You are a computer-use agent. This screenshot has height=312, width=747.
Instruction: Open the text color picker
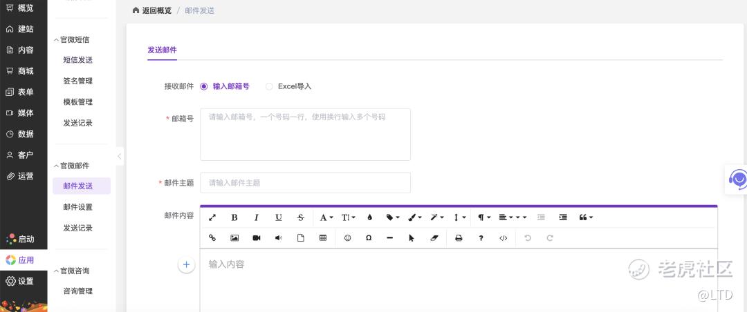coord(369,217)
